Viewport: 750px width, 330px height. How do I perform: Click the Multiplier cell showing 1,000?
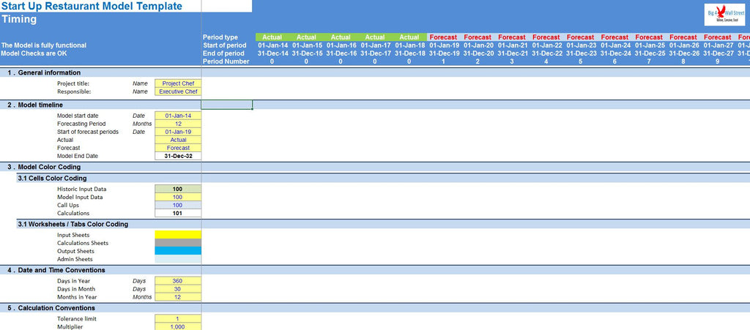click(x=178, y=326)
